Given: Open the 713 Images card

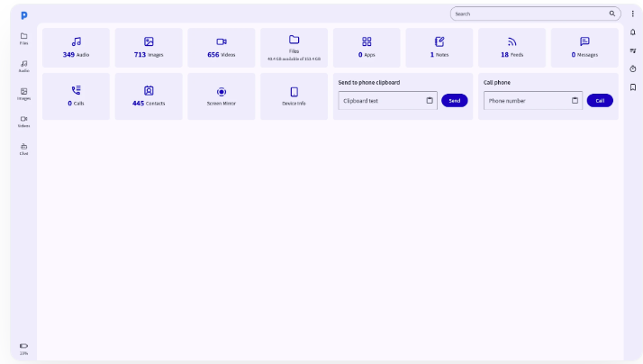Looking at the screenshot, I should pos(149,48).
